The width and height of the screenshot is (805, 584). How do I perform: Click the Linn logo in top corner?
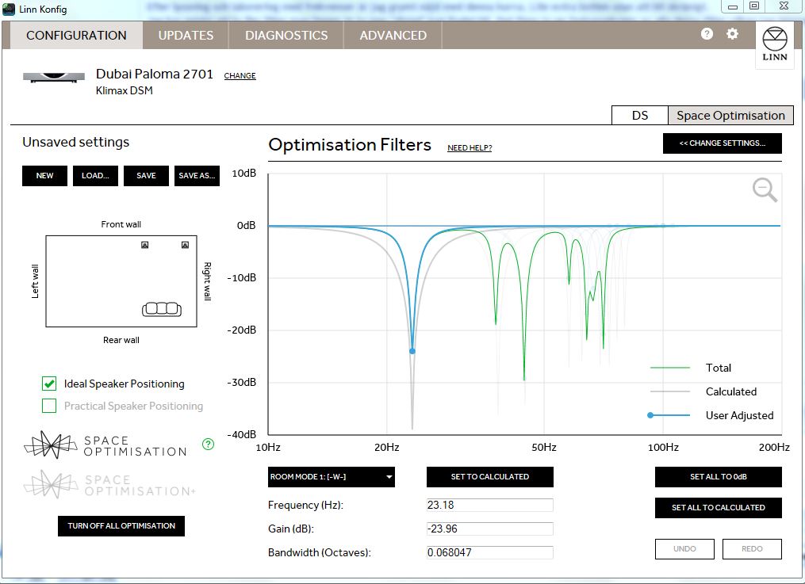coord(774,45)
